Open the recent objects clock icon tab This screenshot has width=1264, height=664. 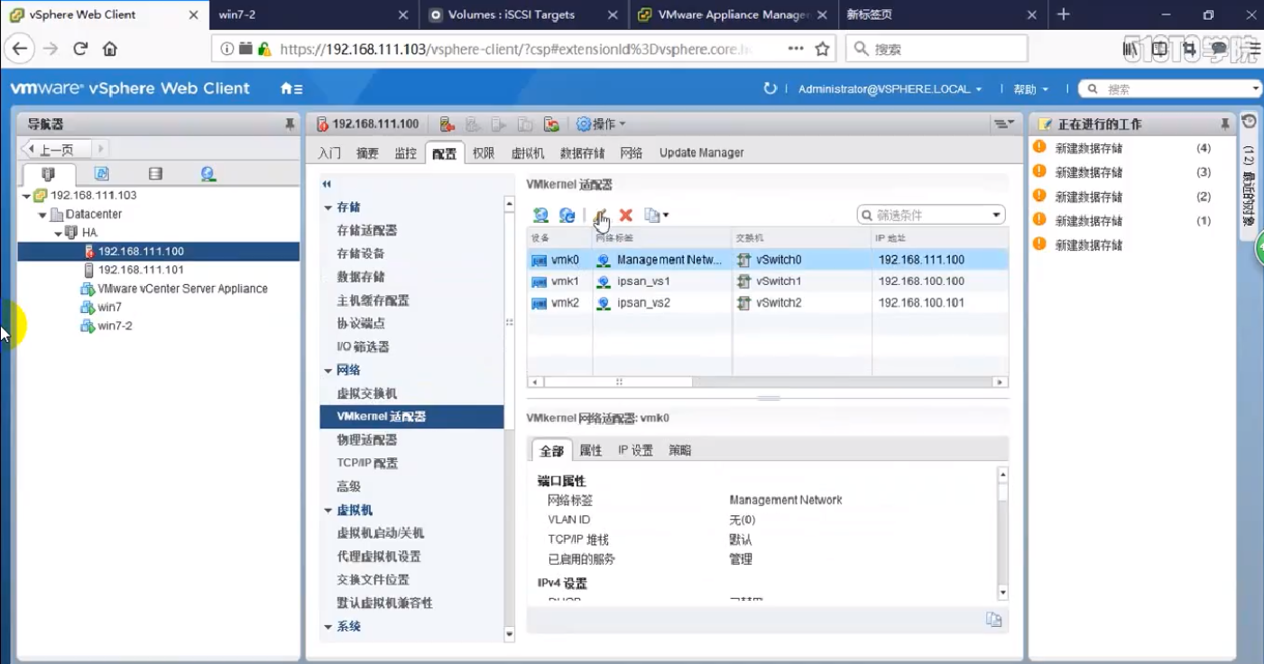(1250, 121)
